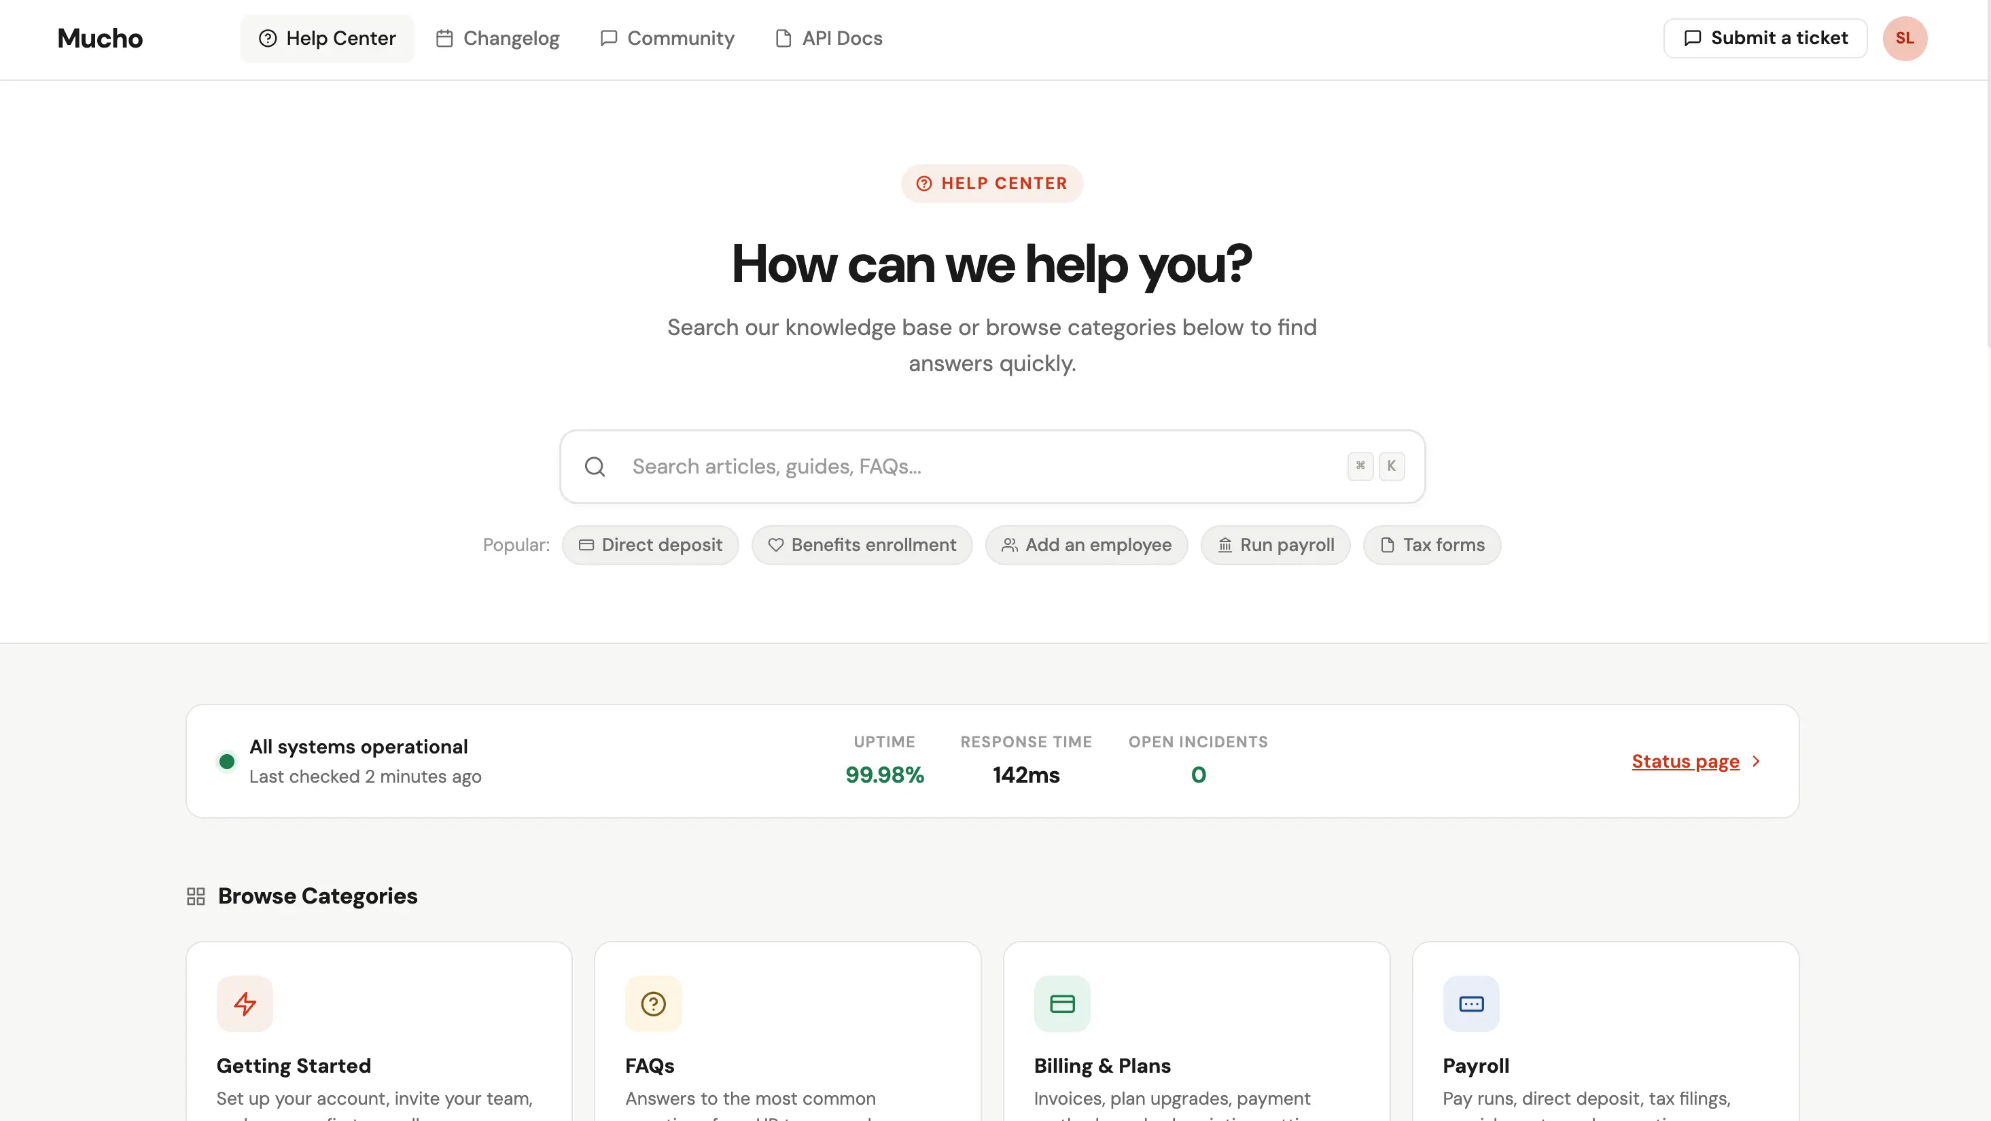Open the FAQs category card
This screenshot has width=1991, height=1121.
click(788, 1031)
